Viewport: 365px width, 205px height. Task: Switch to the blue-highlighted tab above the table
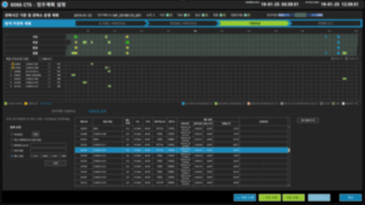click(97, 112)
